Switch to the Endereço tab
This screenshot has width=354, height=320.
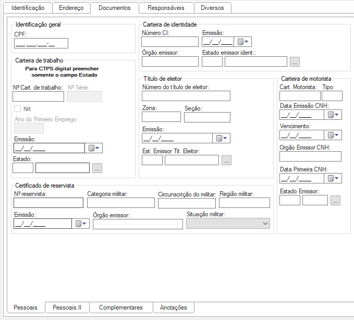71,8
